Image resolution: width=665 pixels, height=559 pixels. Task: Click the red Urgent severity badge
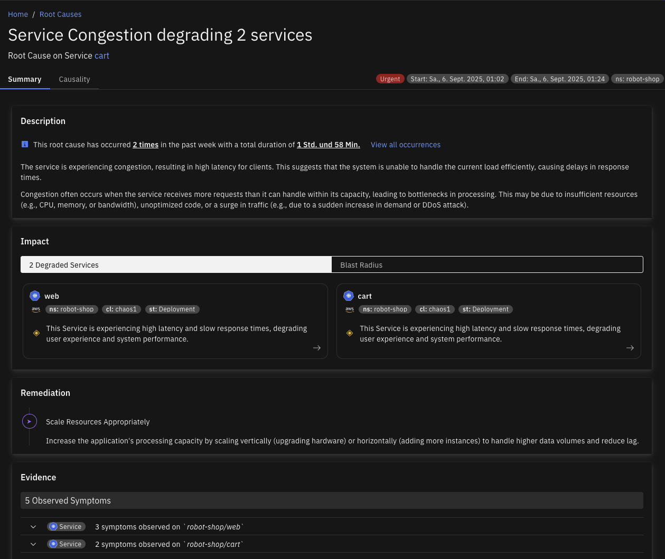coord(390,79)
